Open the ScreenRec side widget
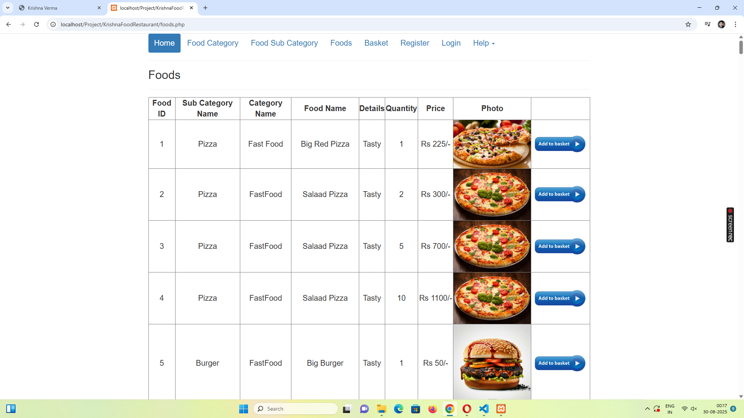The height and width of the screenshot is (418, 744). pos(730,225)
